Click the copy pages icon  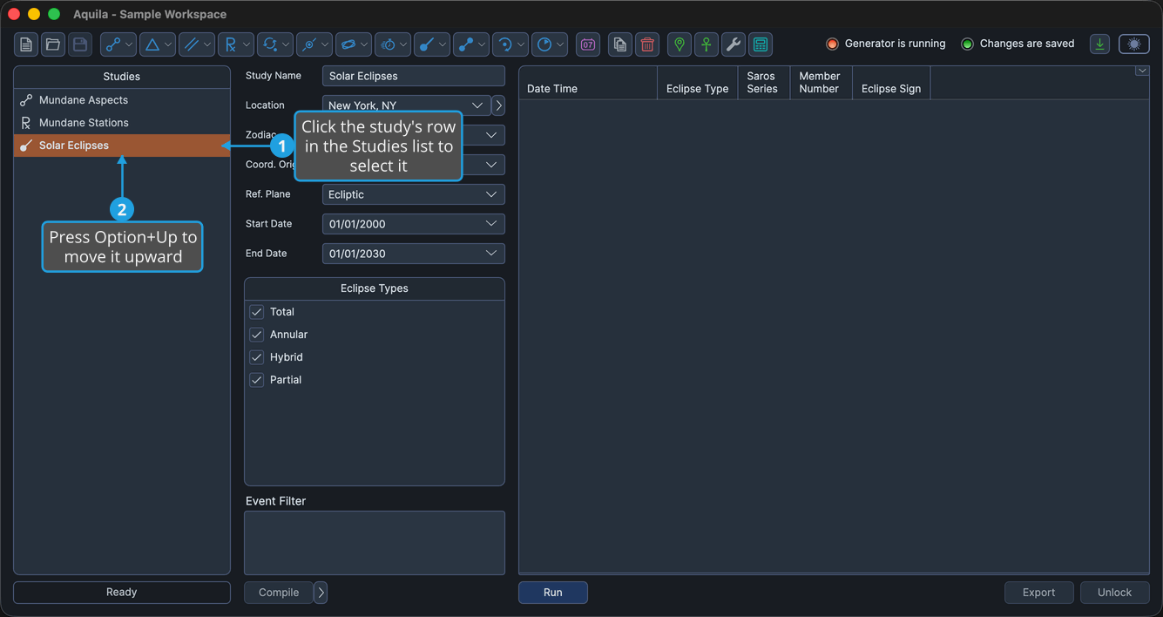pos(620,44)
